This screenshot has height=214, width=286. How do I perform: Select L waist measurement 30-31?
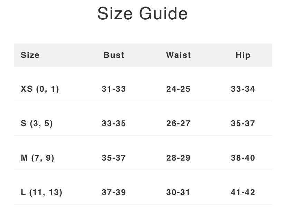click(x=178, y=192)
